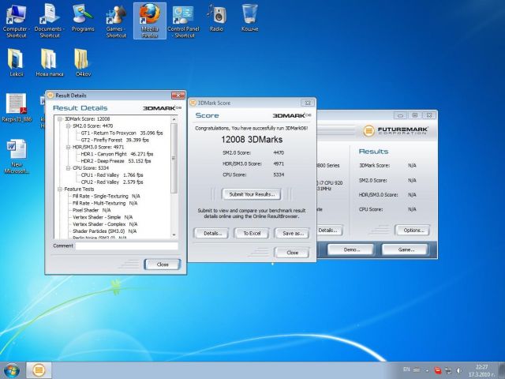Collapse the HDR/SM3.0 Score: 4971 node
Image resolution: width=505 pixels, height=379 pixels.
(x=69, y=147)
